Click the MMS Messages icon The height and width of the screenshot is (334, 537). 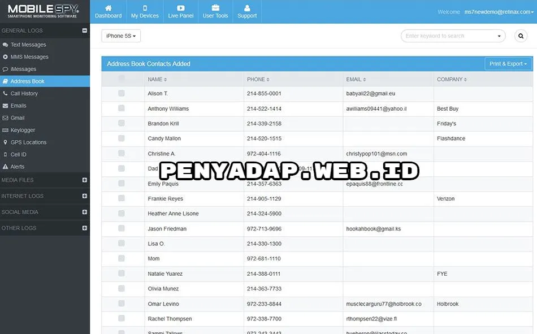coord(5,57)
